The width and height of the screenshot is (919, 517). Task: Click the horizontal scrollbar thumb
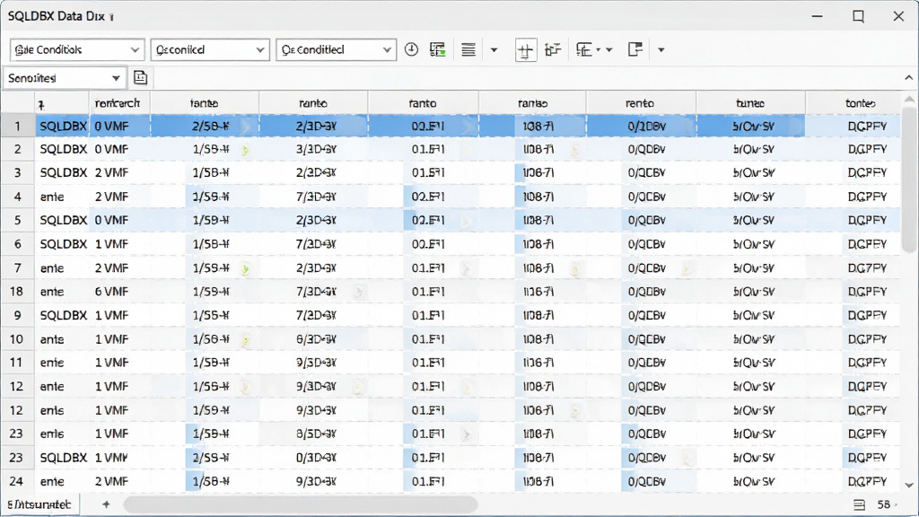click(x=301, y=504)
